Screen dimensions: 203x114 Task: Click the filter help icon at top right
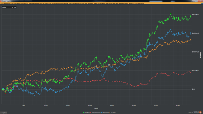[202, 3]
